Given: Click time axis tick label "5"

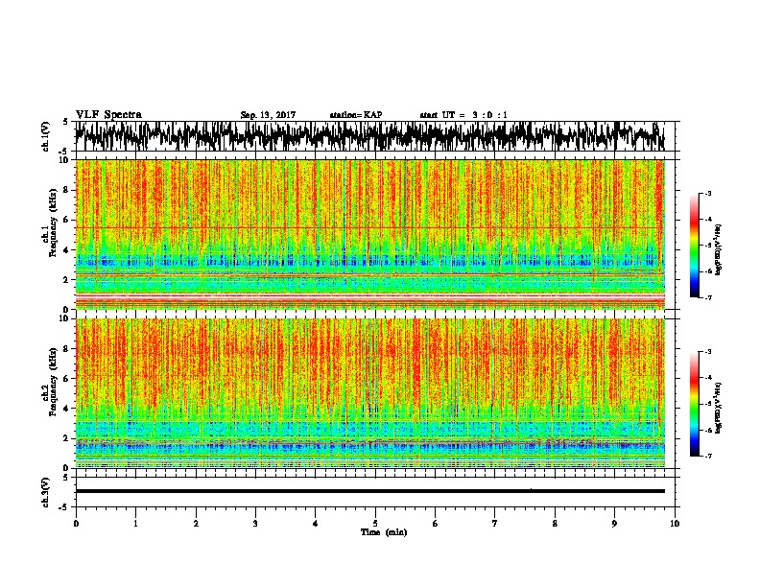Looking at the screenshot, I should (x=375, y=524).
